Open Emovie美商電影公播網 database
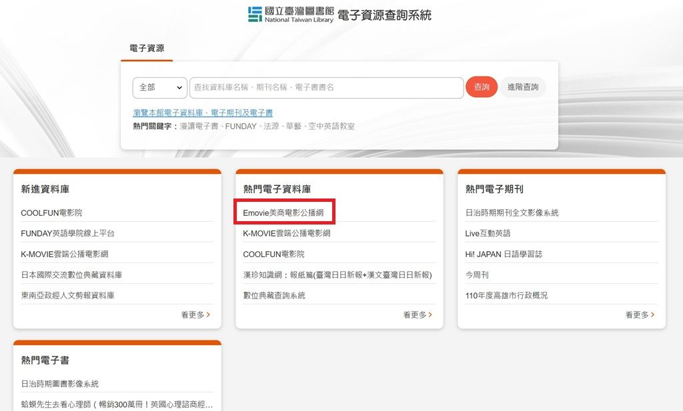This screenshot has width=683, height=411. (283, 212)
